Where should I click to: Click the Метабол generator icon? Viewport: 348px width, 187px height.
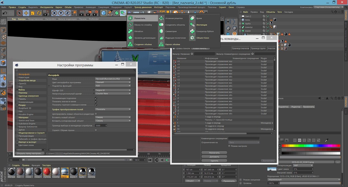(130, 31)
